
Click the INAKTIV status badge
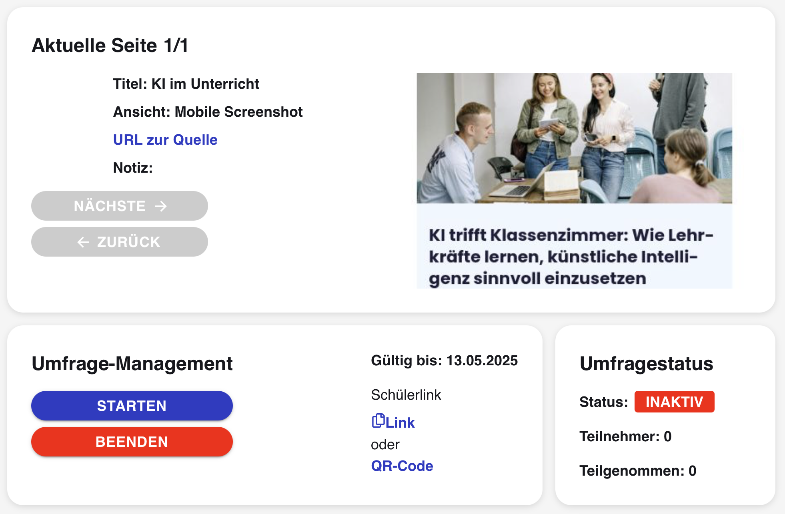click(675, 402)
